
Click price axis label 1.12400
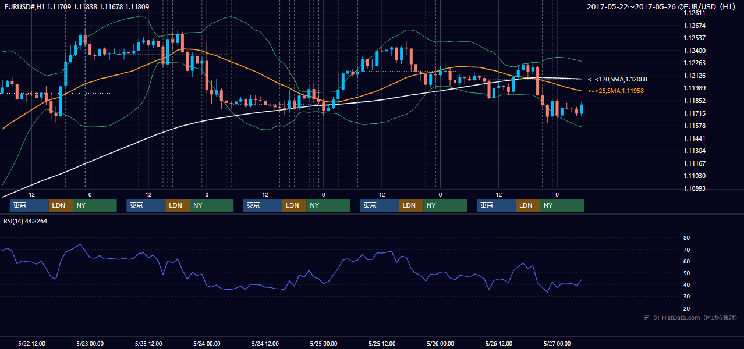(695, 51)
